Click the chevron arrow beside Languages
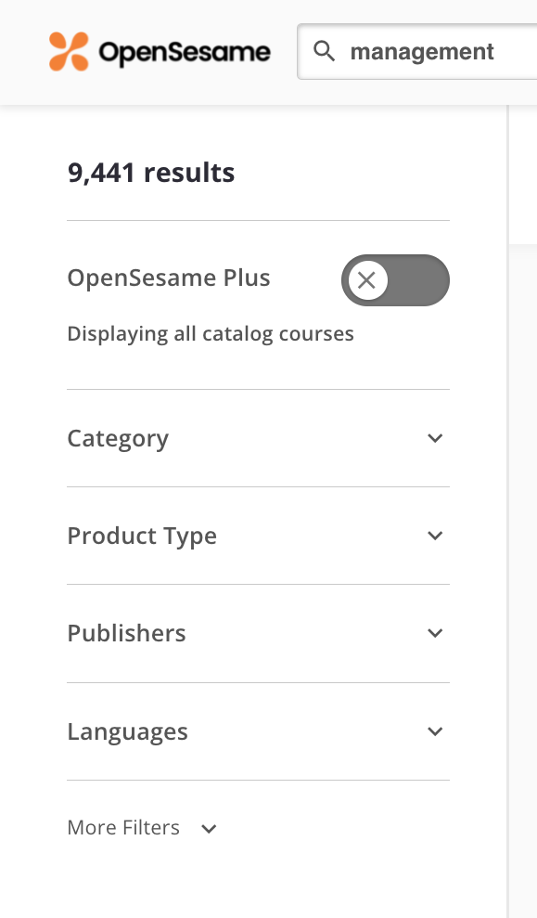 (435, 731)
